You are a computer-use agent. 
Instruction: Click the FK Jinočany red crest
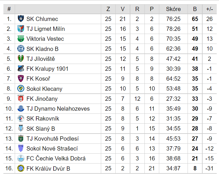(21, 98)
